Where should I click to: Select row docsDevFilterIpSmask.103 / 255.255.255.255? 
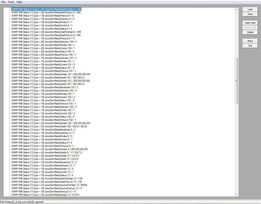(51, 81)
